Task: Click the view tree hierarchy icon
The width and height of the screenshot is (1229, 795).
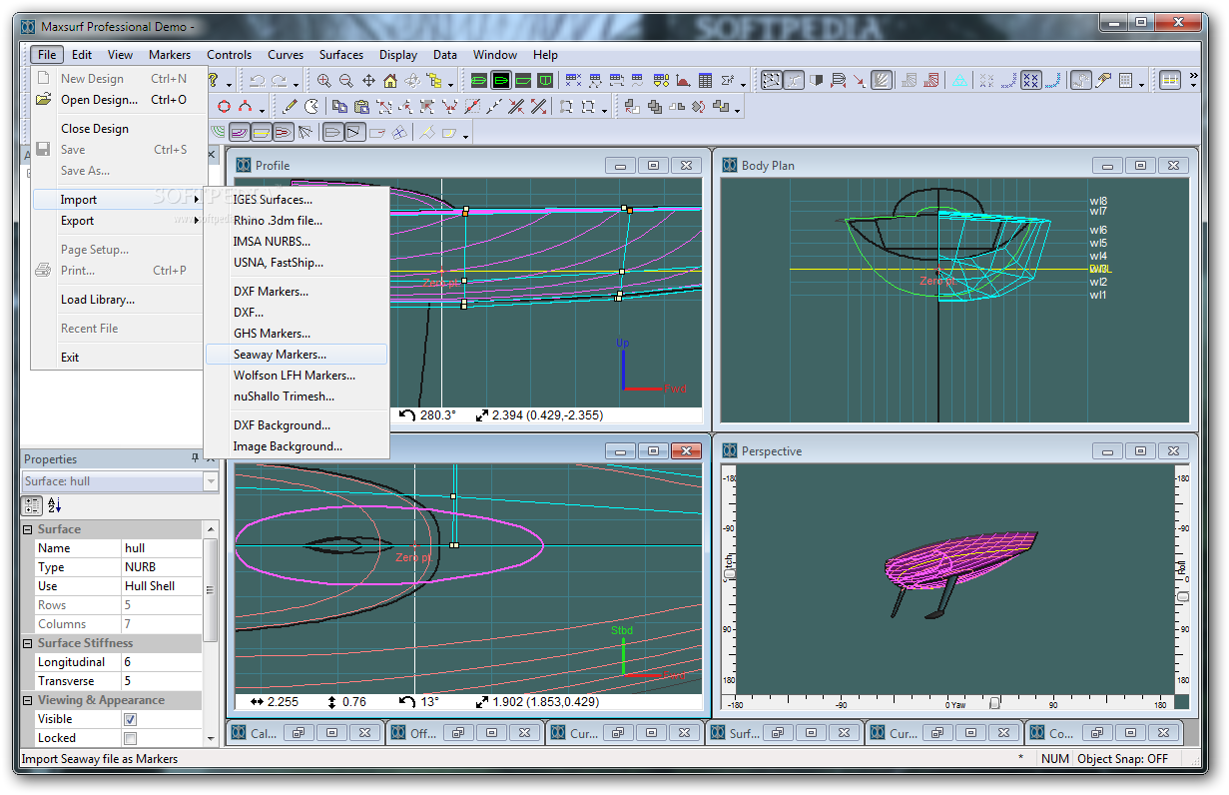Action: click(434, 81)
